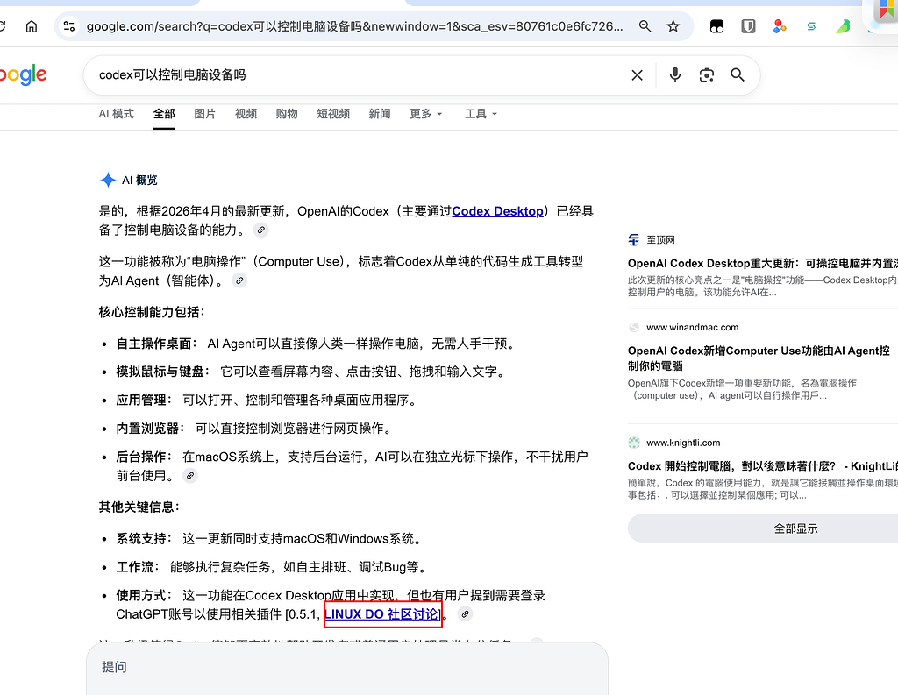Image resolution: width=898 pixels, height=695 pixels.
Task: Open source link icon after 智能体
Action: point(240,280)
